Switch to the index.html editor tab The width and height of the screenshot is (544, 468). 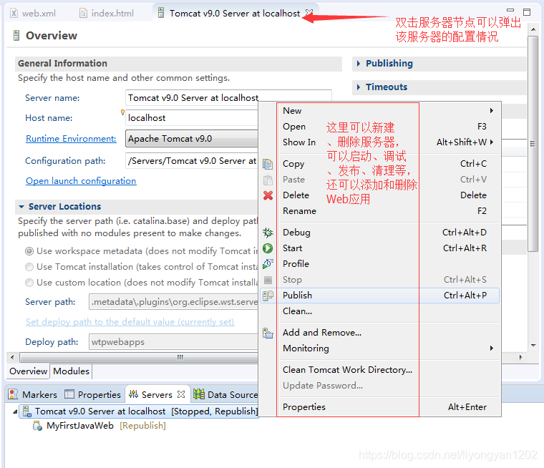coord(107,13)
